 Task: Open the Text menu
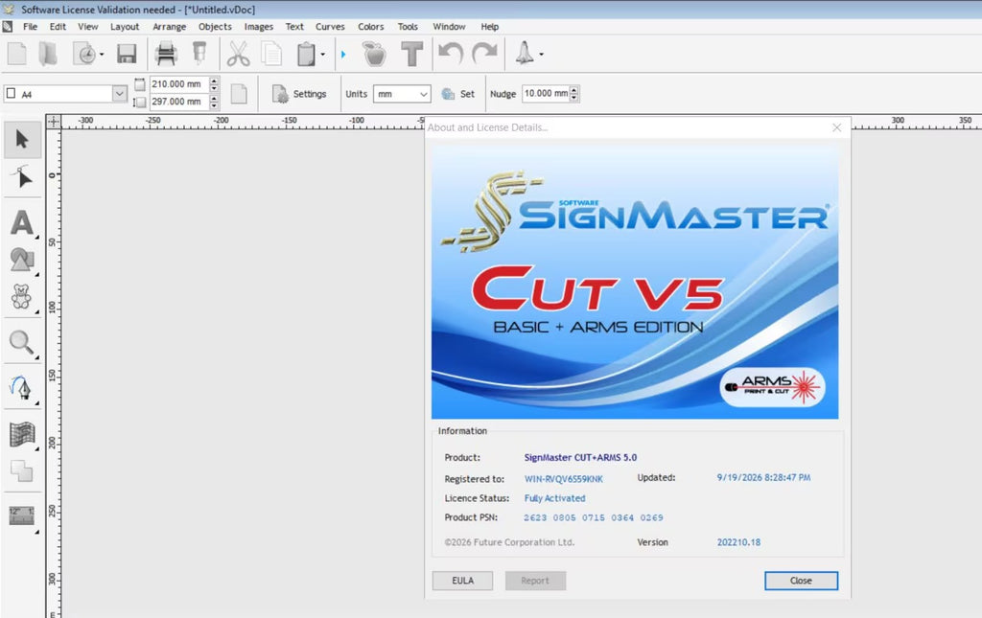(x=294, y=27)
